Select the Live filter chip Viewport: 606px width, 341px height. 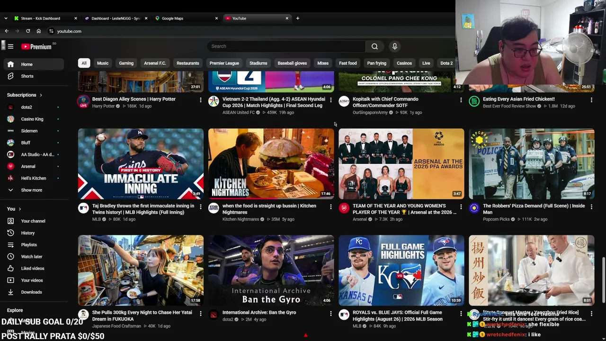[426, 63]
